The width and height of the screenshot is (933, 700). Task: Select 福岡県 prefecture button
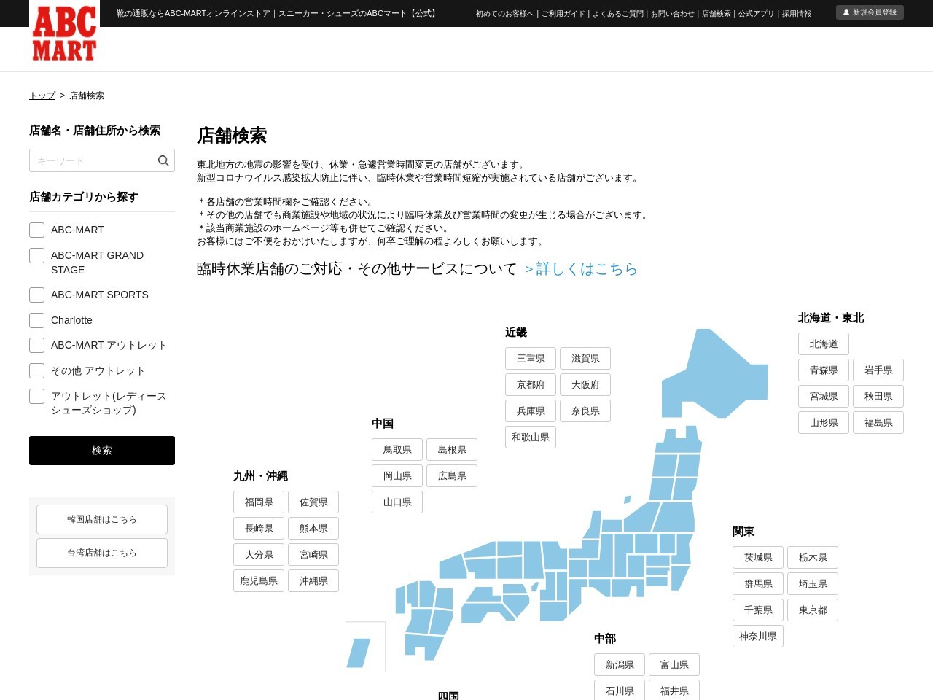pos(259,502)
